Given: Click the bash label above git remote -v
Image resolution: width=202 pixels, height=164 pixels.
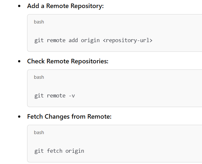Looking at the screenshot, I should pos(39,77).
